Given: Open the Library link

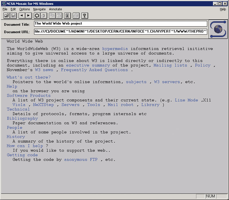Looking at the screenshot, I should 151,105.
